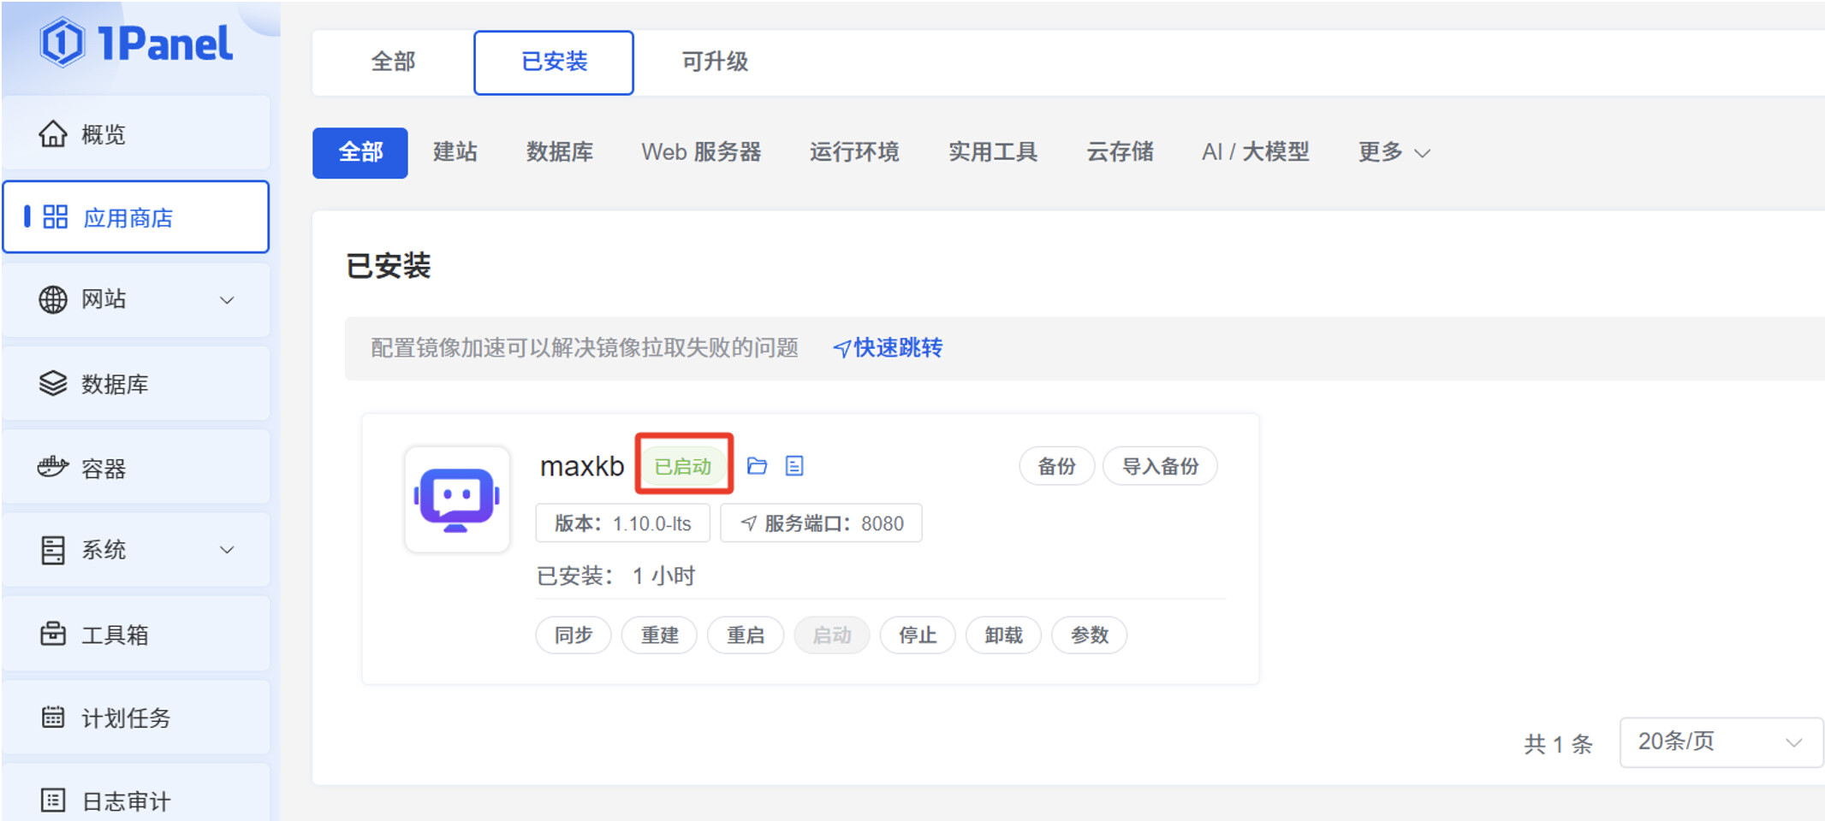Click the 系统 server icon
The width and height of the screenshot is (1825, 821).
(x=53, y=550)
